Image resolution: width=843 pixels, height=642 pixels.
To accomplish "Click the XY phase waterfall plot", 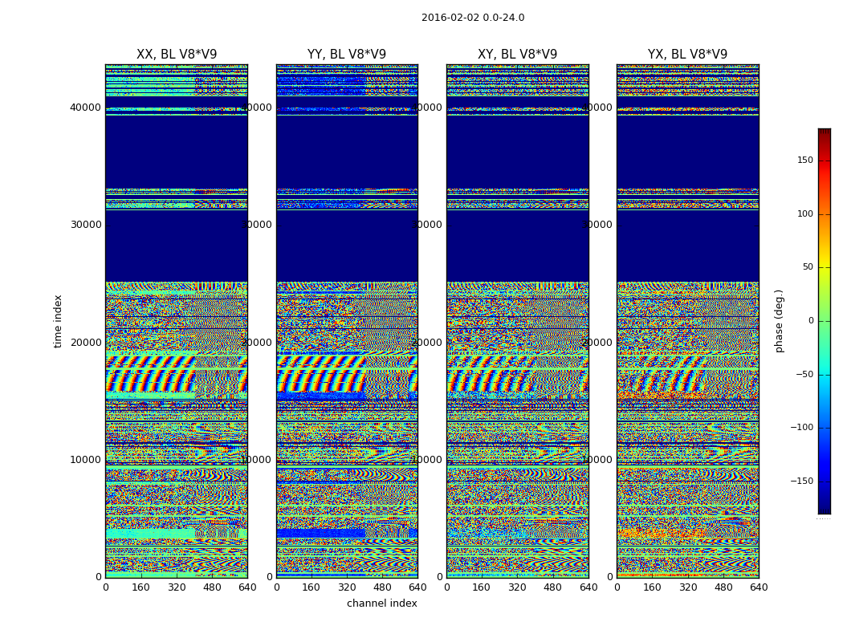I will point(517,321).
